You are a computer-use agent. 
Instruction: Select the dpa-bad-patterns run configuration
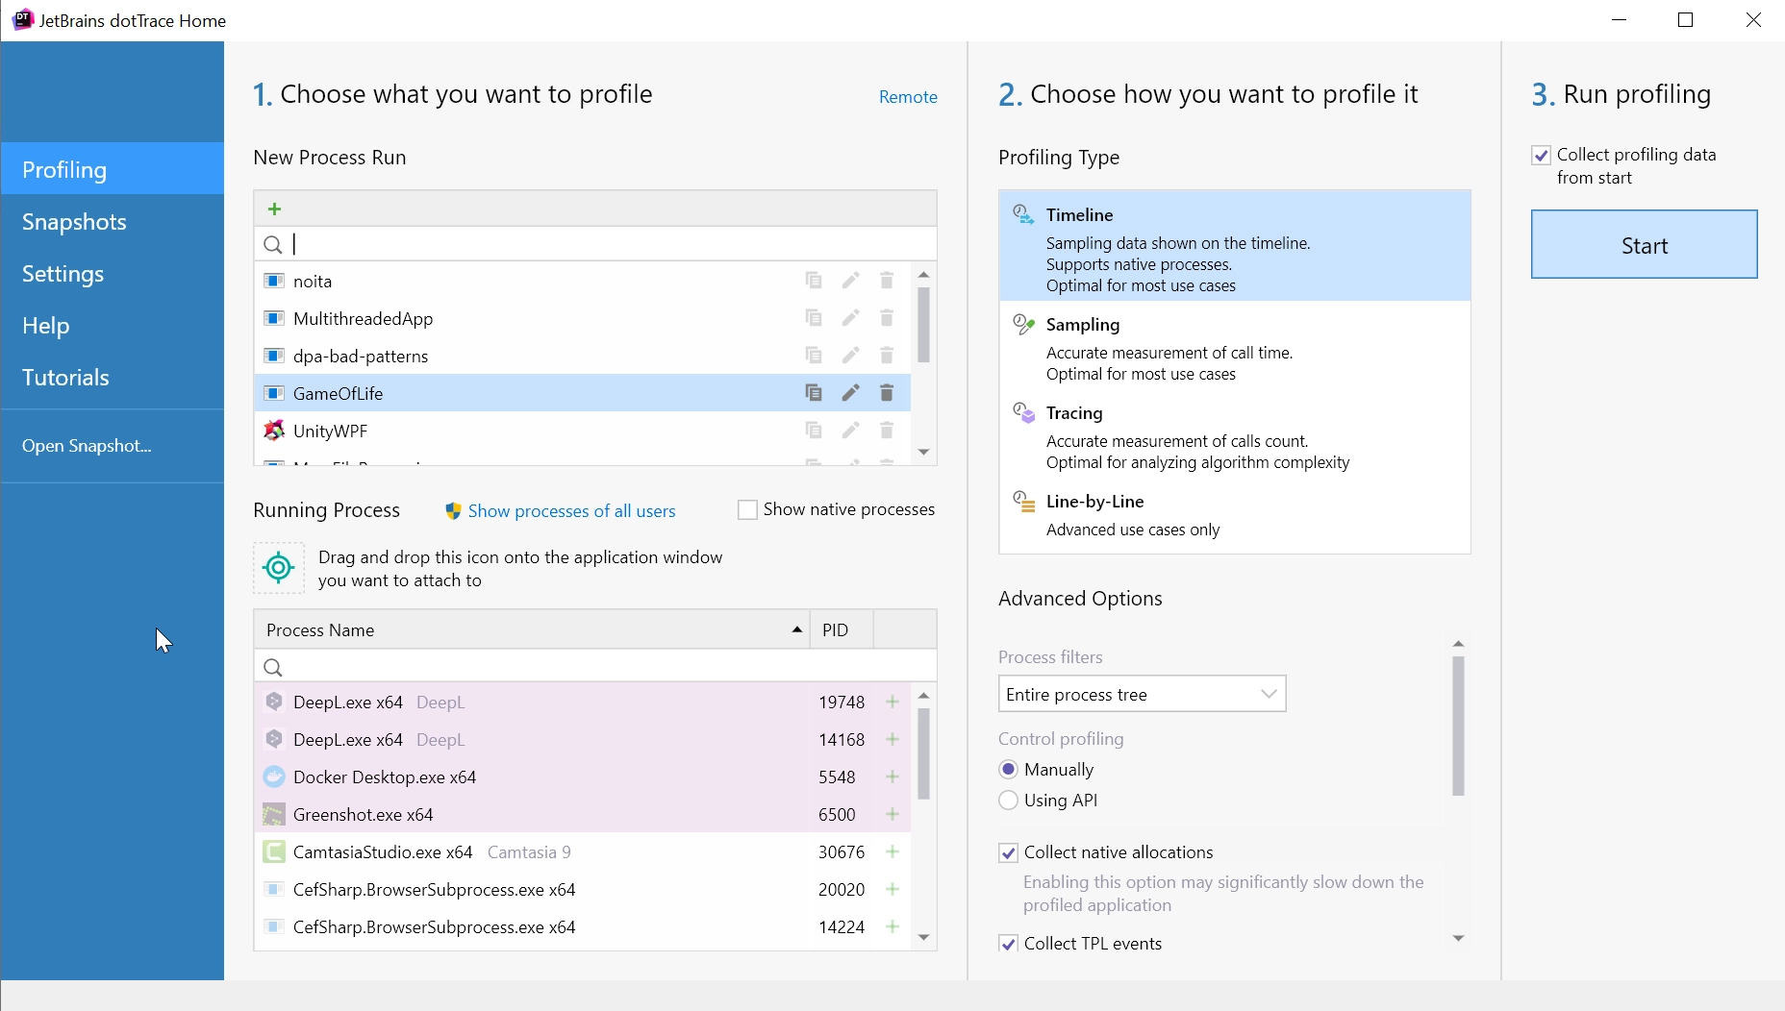tap(583, 356)
